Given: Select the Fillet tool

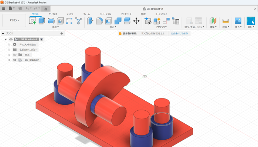Looking at the screenshot, I should click(99, 21).
